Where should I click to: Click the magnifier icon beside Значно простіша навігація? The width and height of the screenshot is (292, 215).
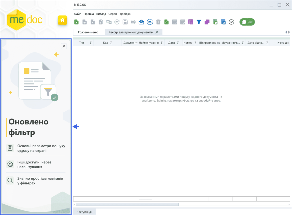point(10,180)
